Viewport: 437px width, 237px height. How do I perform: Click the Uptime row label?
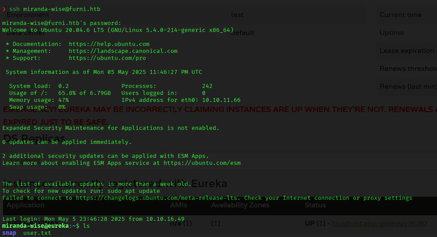(x=391, y=33)
